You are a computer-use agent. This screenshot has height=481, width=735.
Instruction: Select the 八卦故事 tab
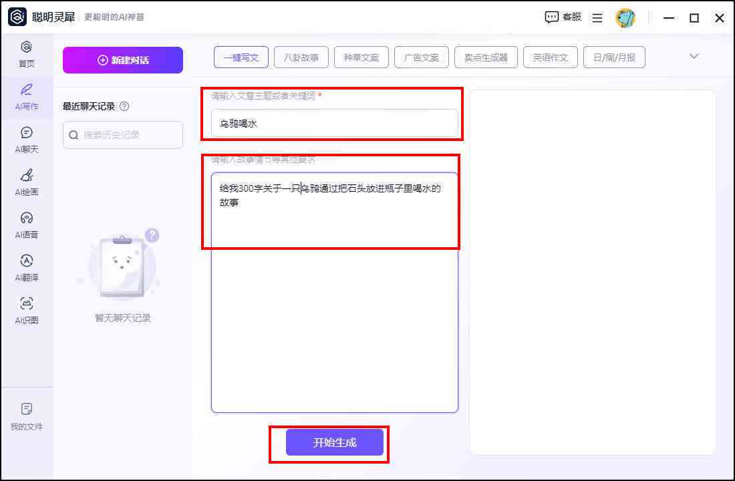[301, 57]
